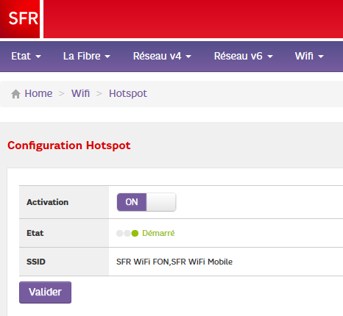
Task: Expand the Wifi dropdown arrow
Action: point(321,57)
